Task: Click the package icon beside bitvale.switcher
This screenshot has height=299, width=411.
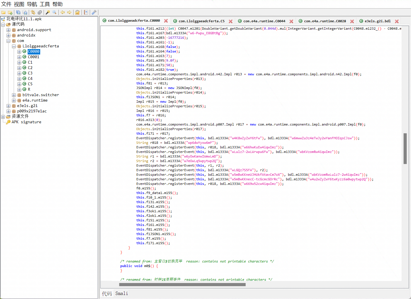Action: pyautogui.click(x=19, y=95)
